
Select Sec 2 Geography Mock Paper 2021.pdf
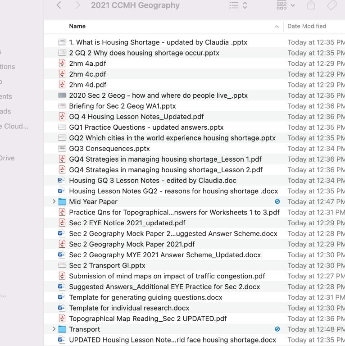(132, 244)
